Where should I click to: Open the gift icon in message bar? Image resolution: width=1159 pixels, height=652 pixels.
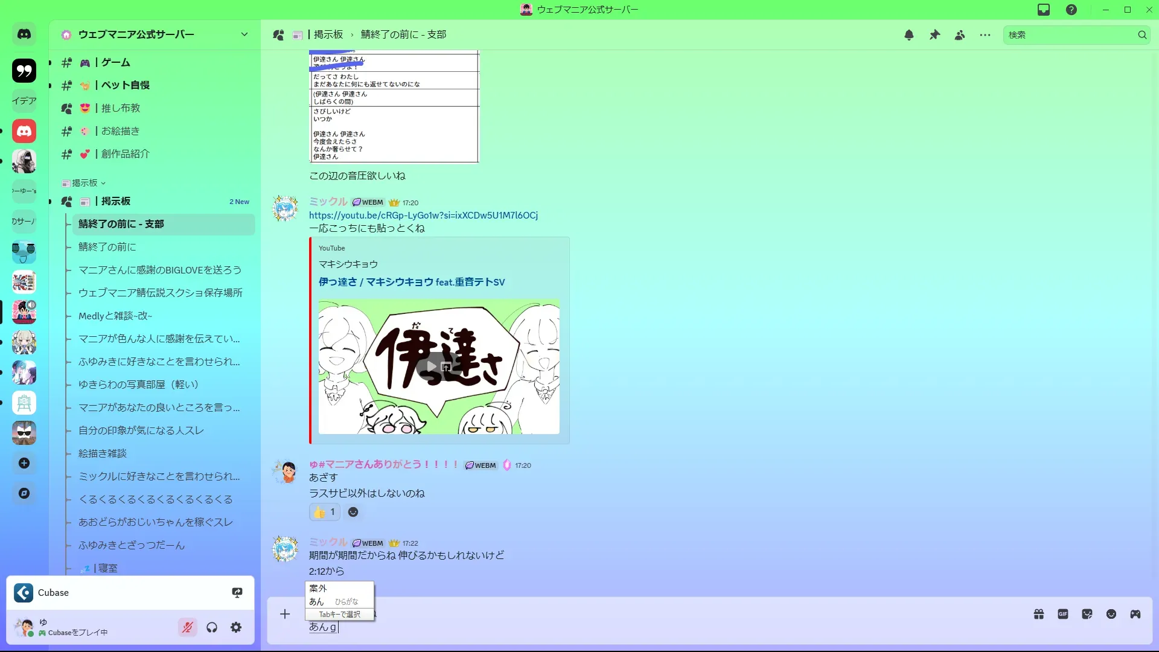click(1039, 614)
